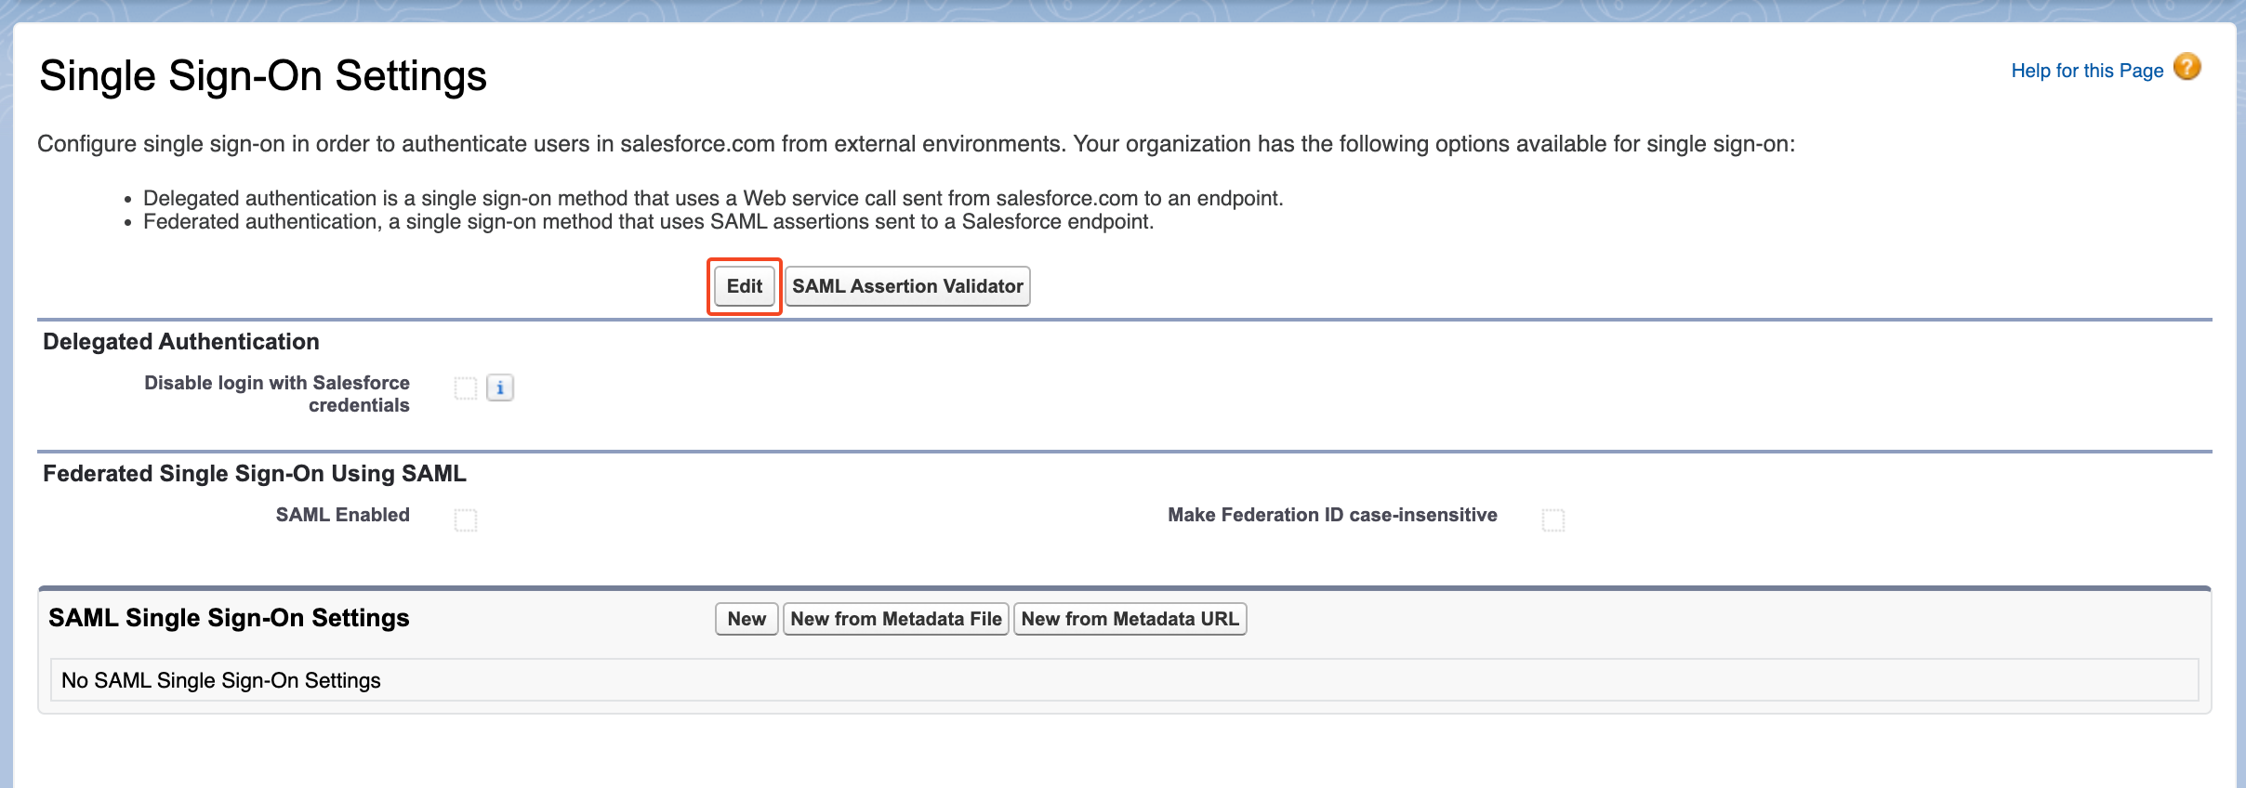Open the Help for this Page link

click(2087, 71)
